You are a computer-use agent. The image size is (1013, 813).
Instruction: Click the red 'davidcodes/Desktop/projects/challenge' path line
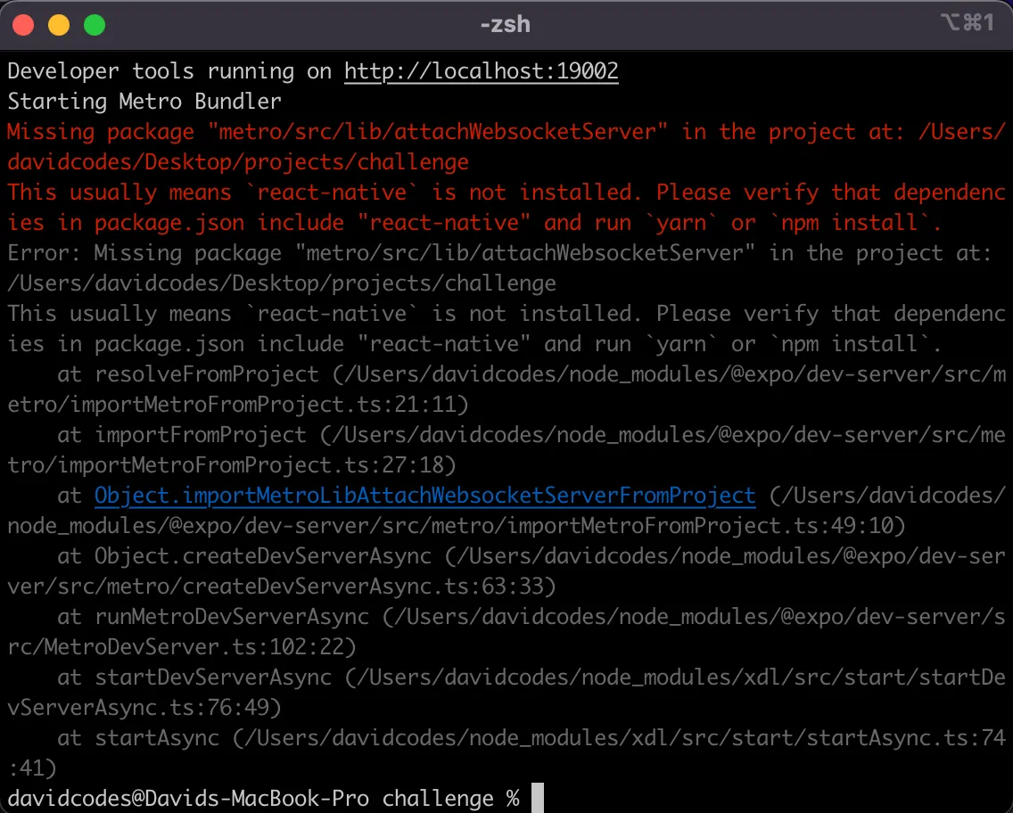click(x=238, y=162)
